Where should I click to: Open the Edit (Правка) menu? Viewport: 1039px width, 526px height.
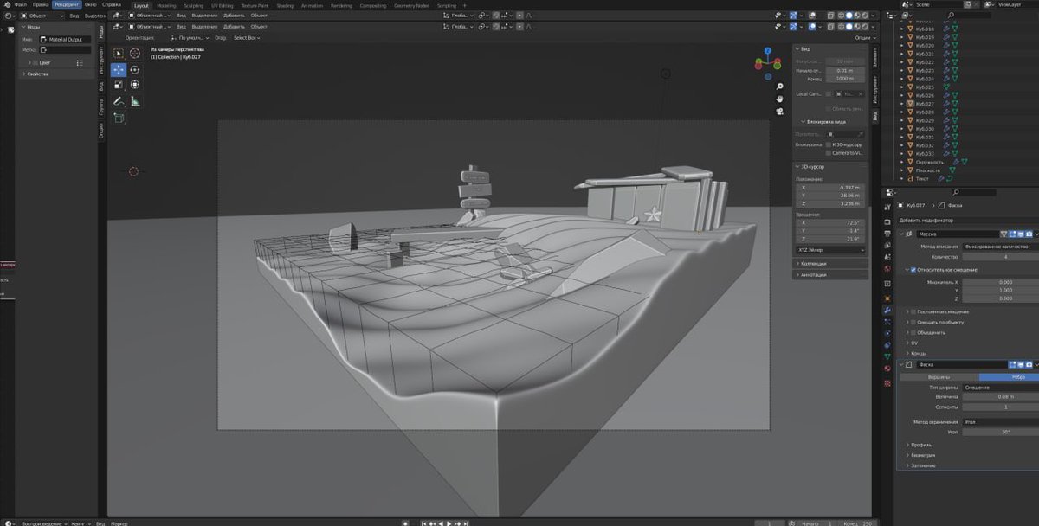tap(41, 4)
